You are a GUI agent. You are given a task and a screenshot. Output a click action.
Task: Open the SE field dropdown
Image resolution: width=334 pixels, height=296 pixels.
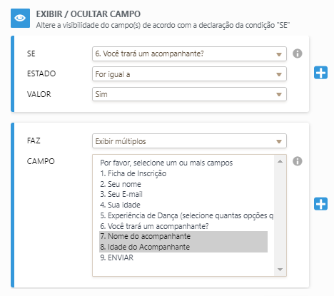point(189,53)
